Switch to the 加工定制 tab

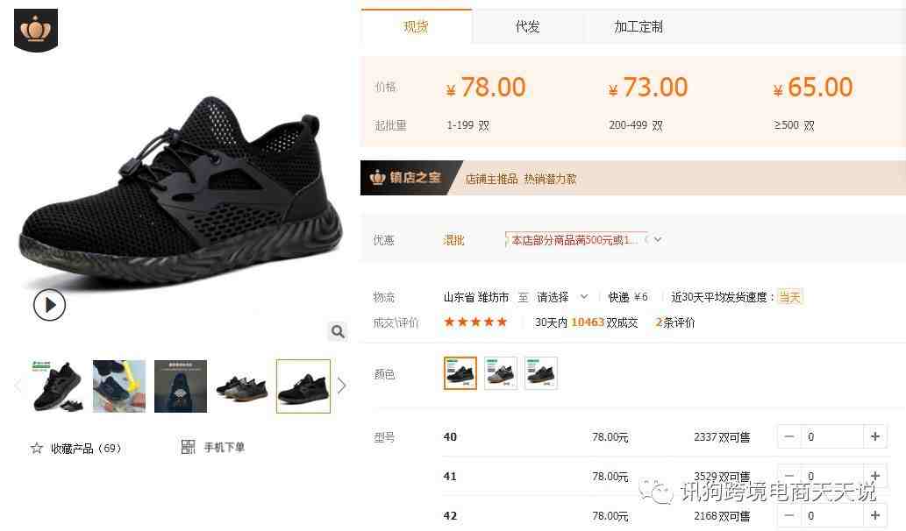click(x=638, y=26)
